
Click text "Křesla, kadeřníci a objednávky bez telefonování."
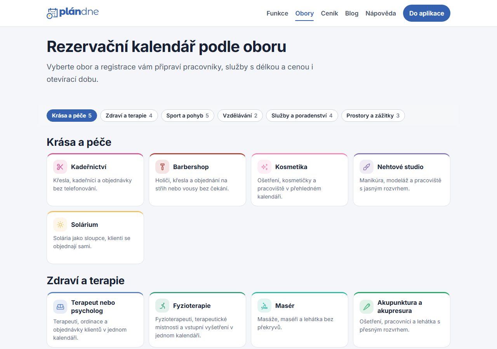click(x=92, y=184)
